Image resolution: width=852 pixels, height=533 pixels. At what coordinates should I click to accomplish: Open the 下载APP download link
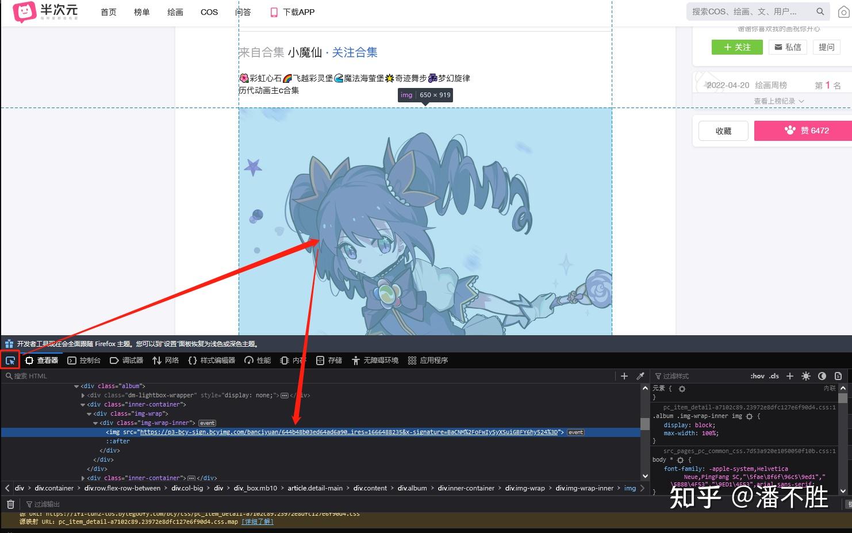point(293,12)
